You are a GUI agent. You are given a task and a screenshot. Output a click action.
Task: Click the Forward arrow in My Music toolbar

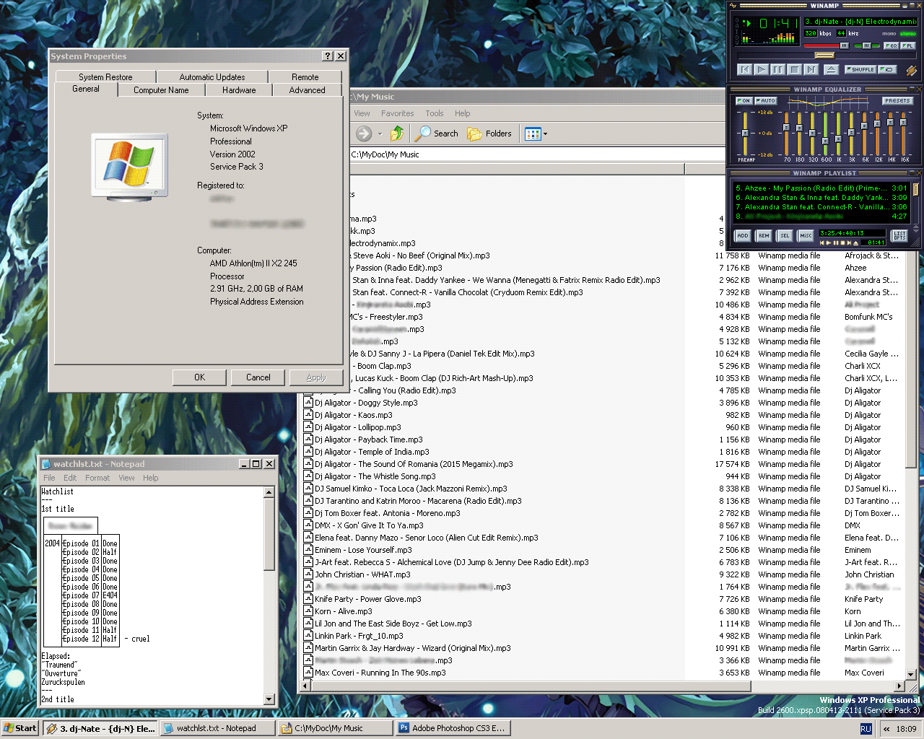[x=363, y=134]
